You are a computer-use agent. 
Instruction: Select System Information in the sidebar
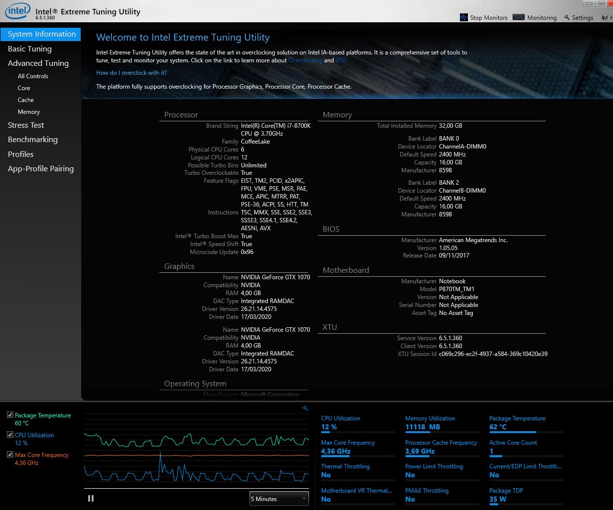pos(41,34)
